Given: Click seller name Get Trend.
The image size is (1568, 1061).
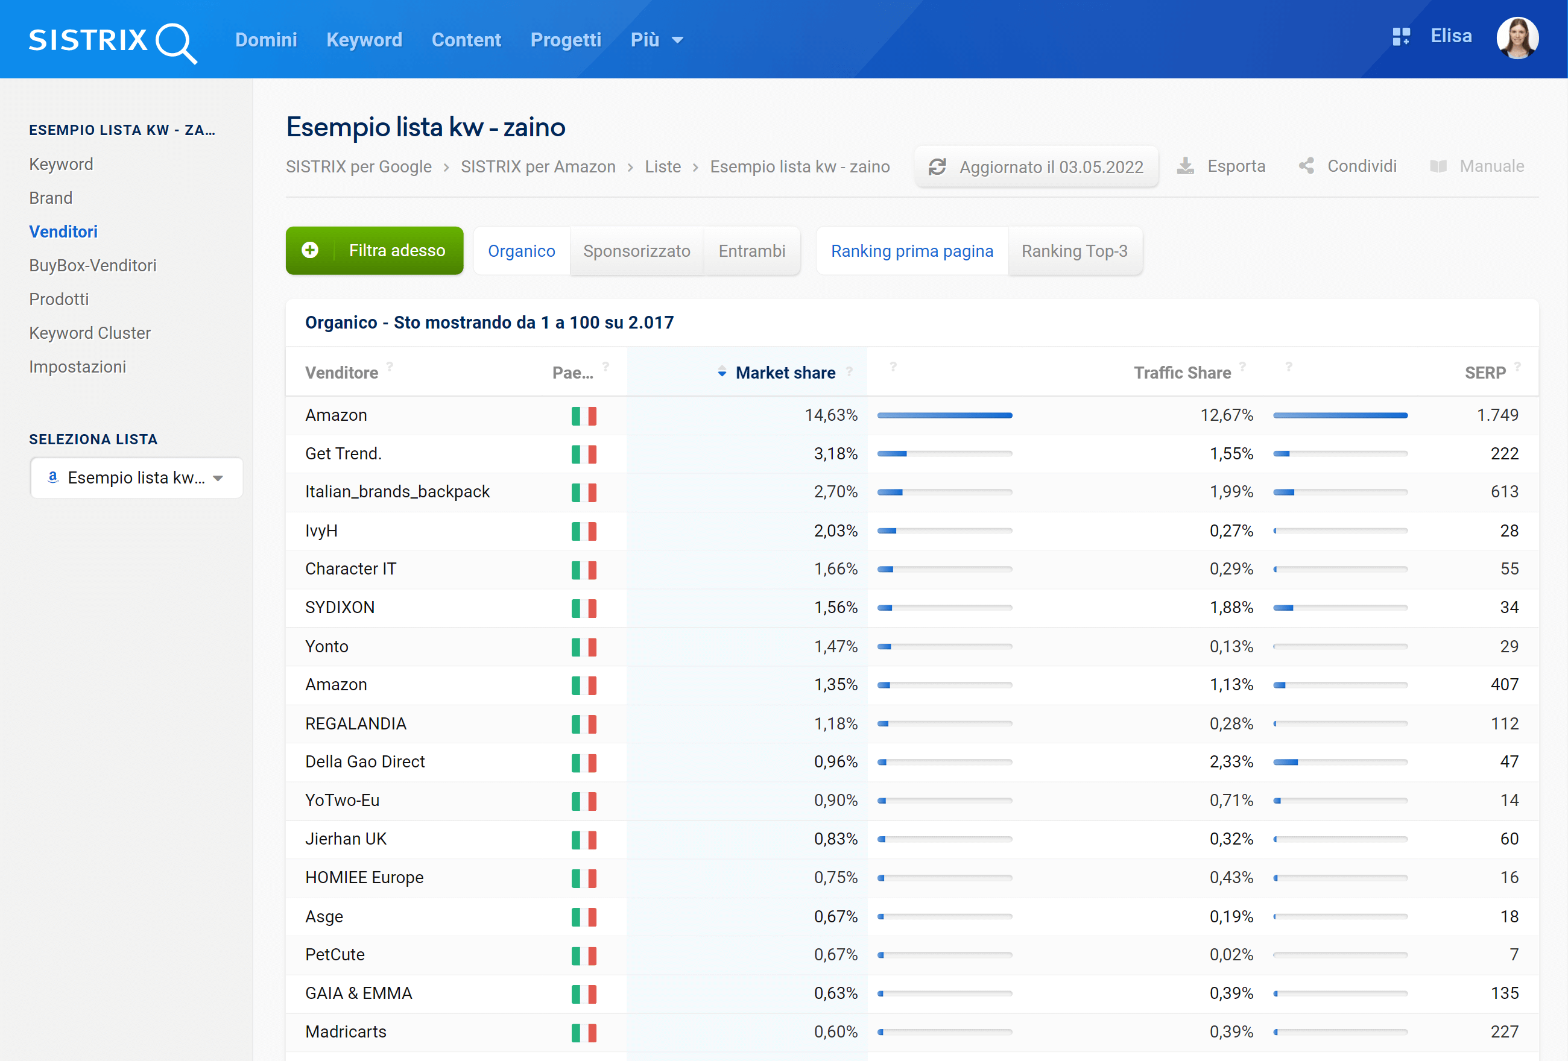Looking at the screenshot, I should (343, 453).
